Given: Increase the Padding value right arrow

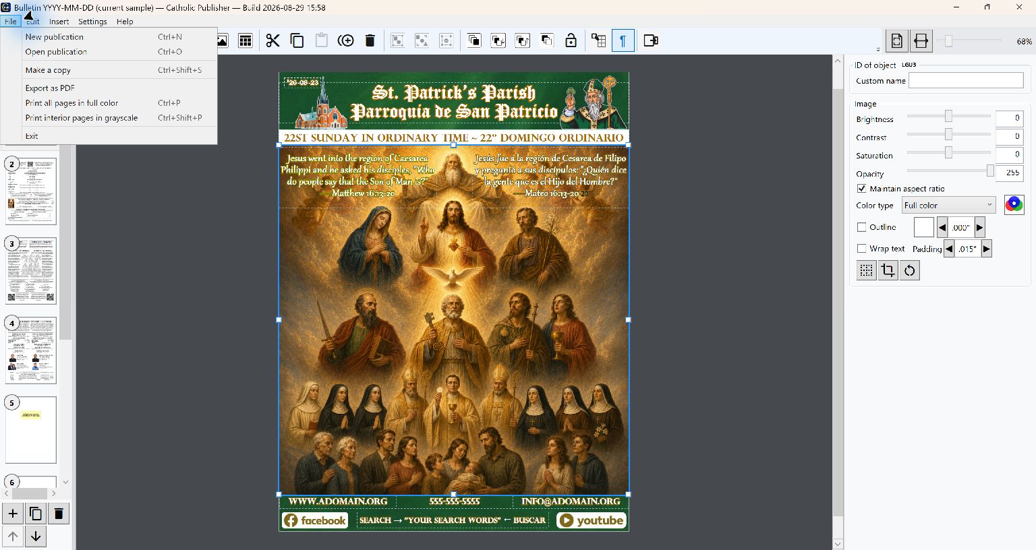Looking at the screenshot, I should (986, 249).
